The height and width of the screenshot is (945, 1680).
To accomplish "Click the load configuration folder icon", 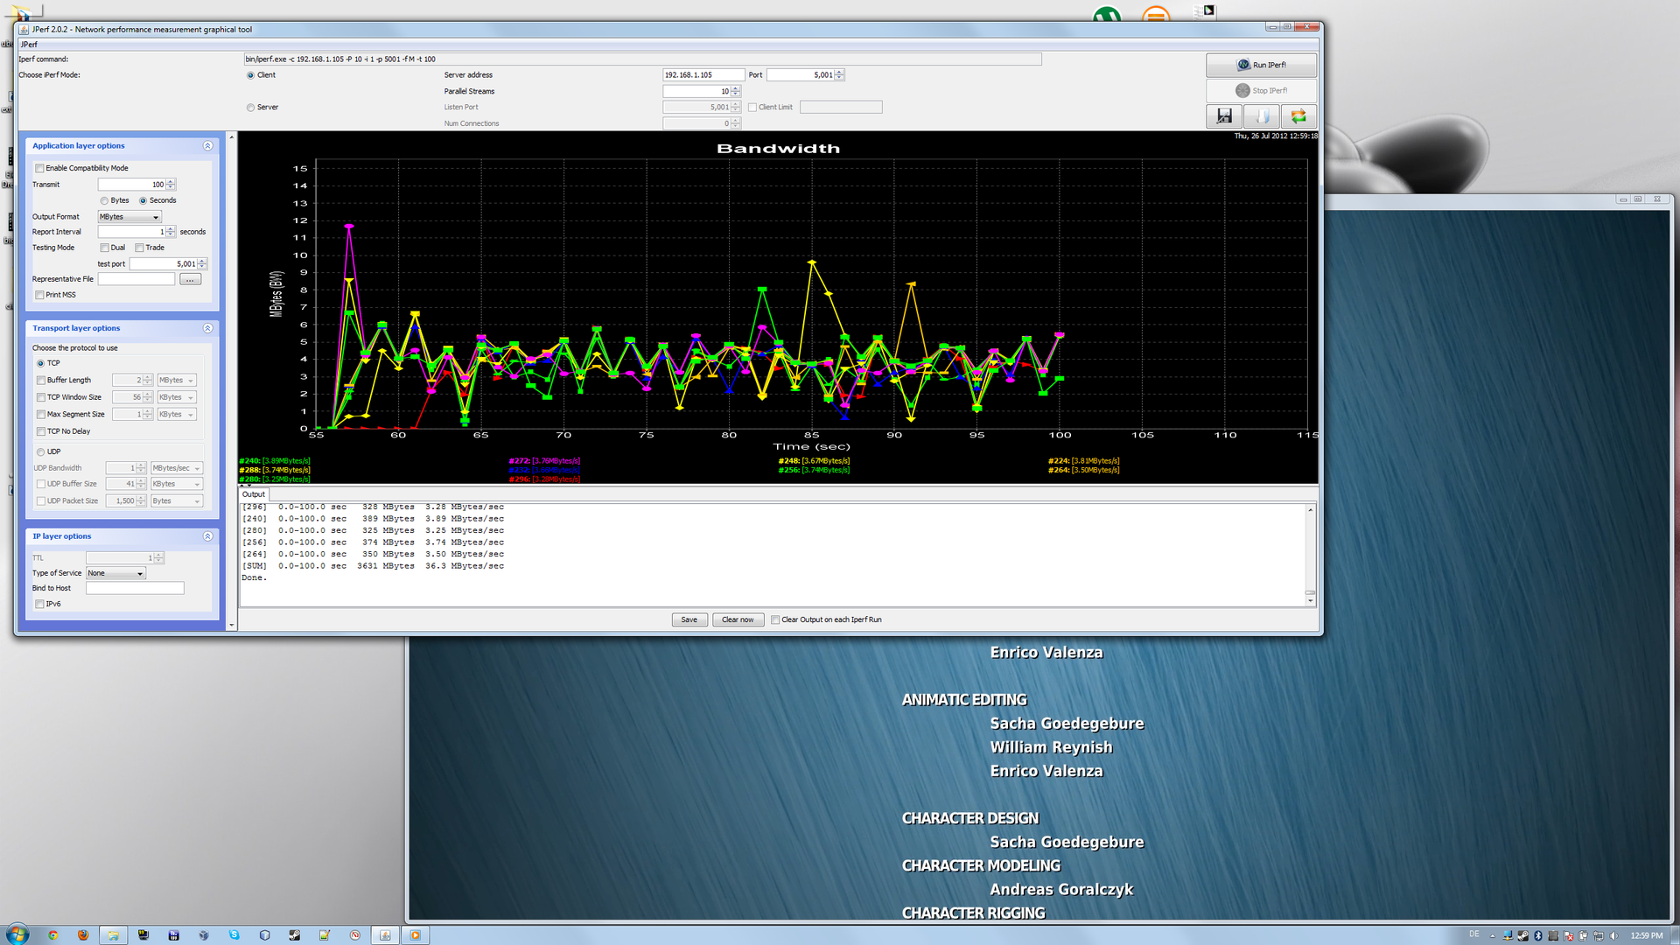I will (1262, 116).
